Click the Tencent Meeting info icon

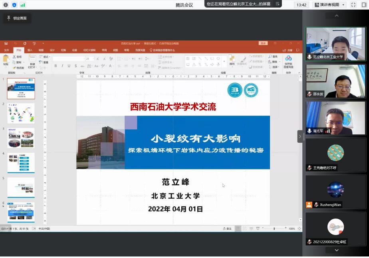(6, 5)
